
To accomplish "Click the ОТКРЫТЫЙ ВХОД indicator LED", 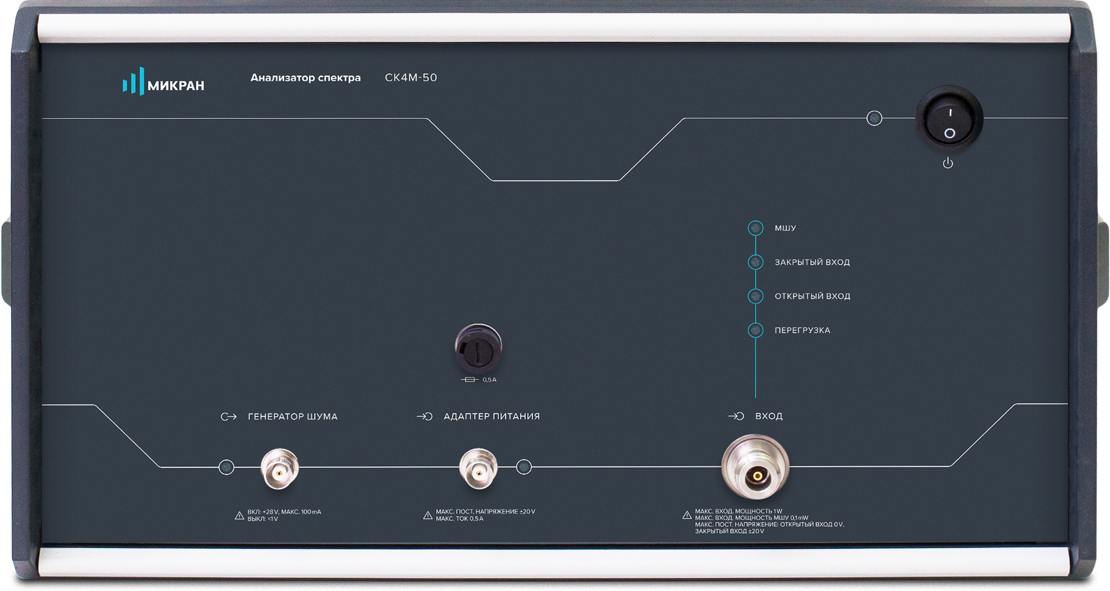I will pyautogui.click(x=755, y=296).
